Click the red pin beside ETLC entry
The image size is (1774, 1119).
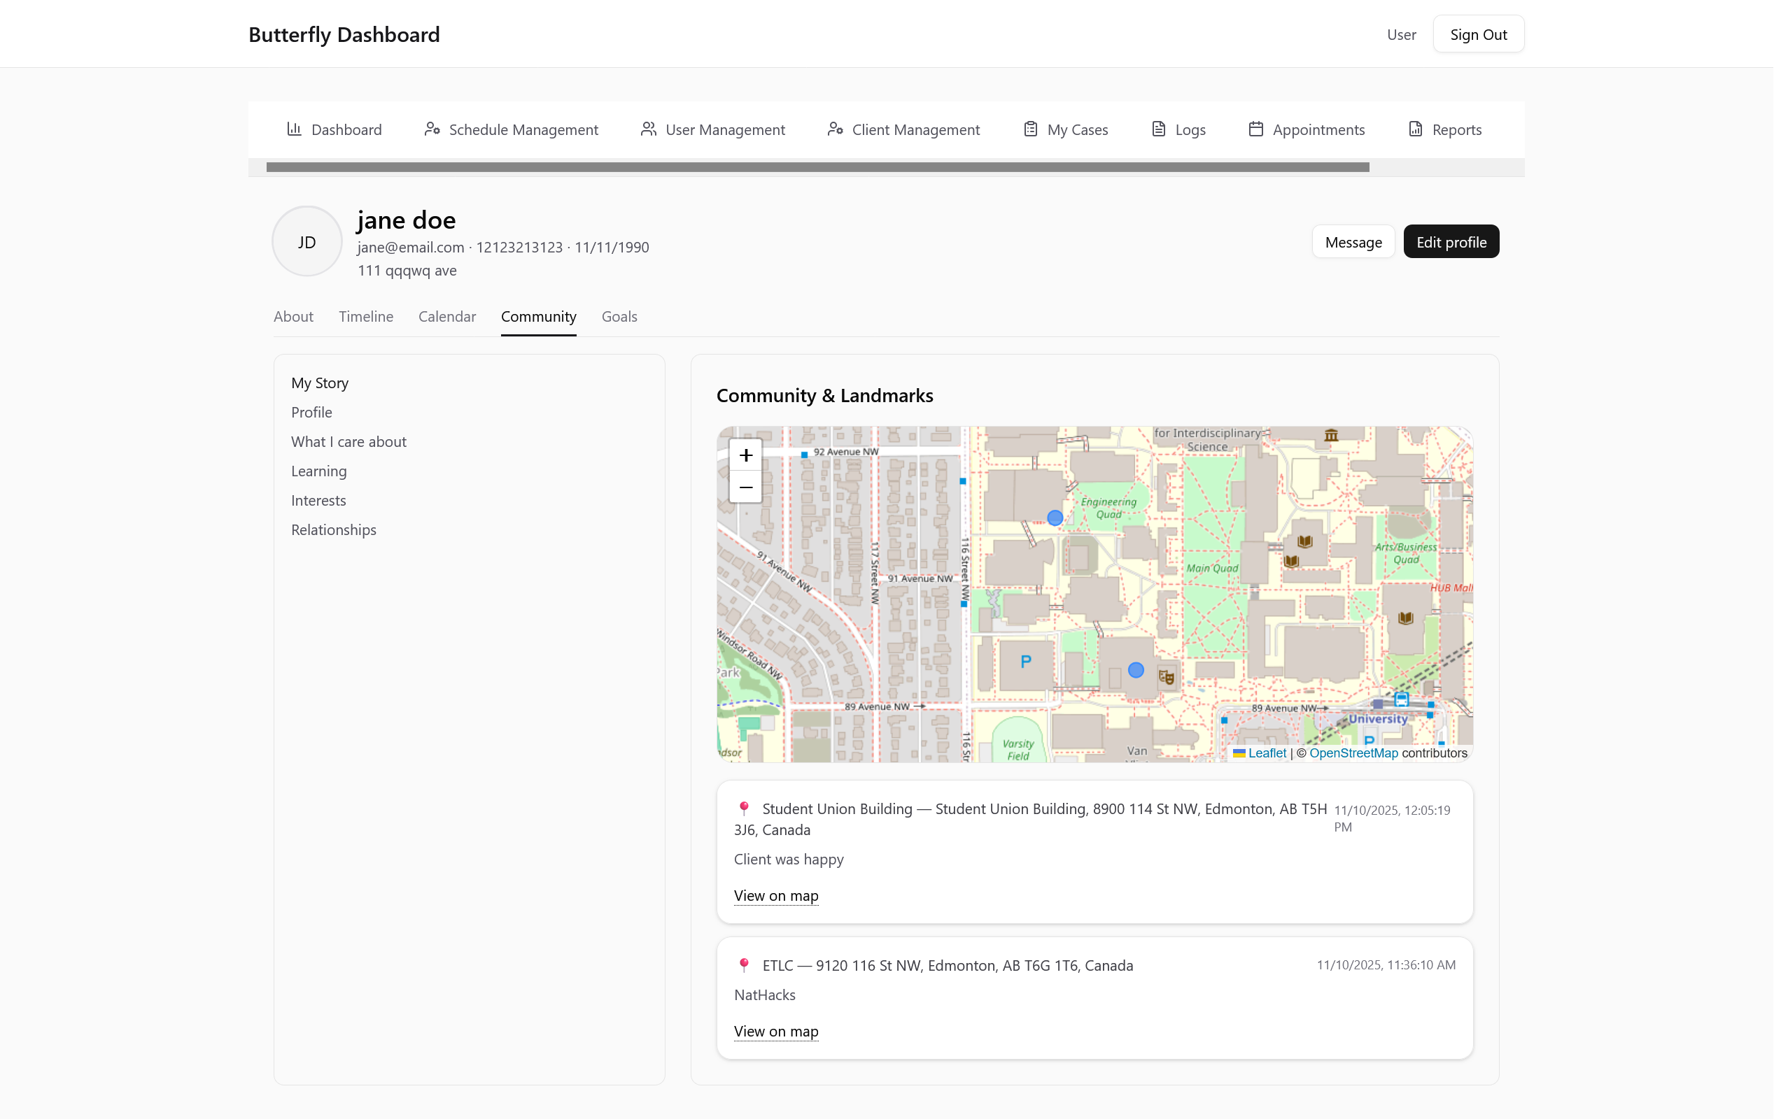point(744,964)
